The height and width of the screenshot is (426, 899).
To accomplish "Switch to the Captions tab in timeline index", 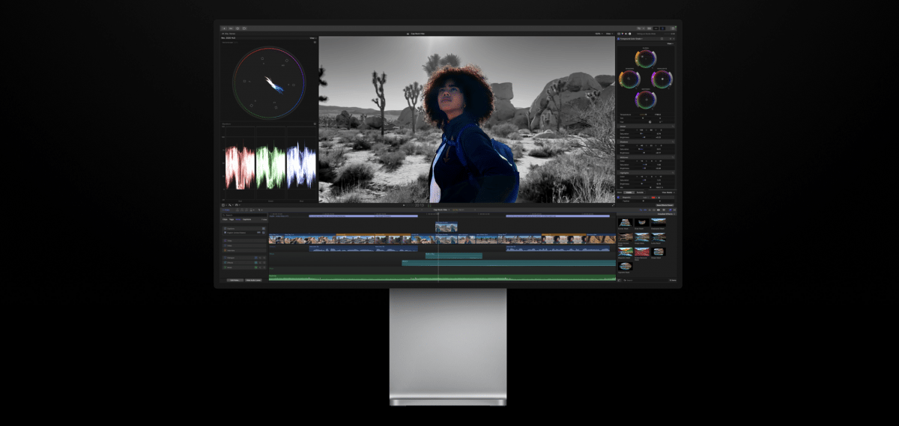I will pos(246,219).
